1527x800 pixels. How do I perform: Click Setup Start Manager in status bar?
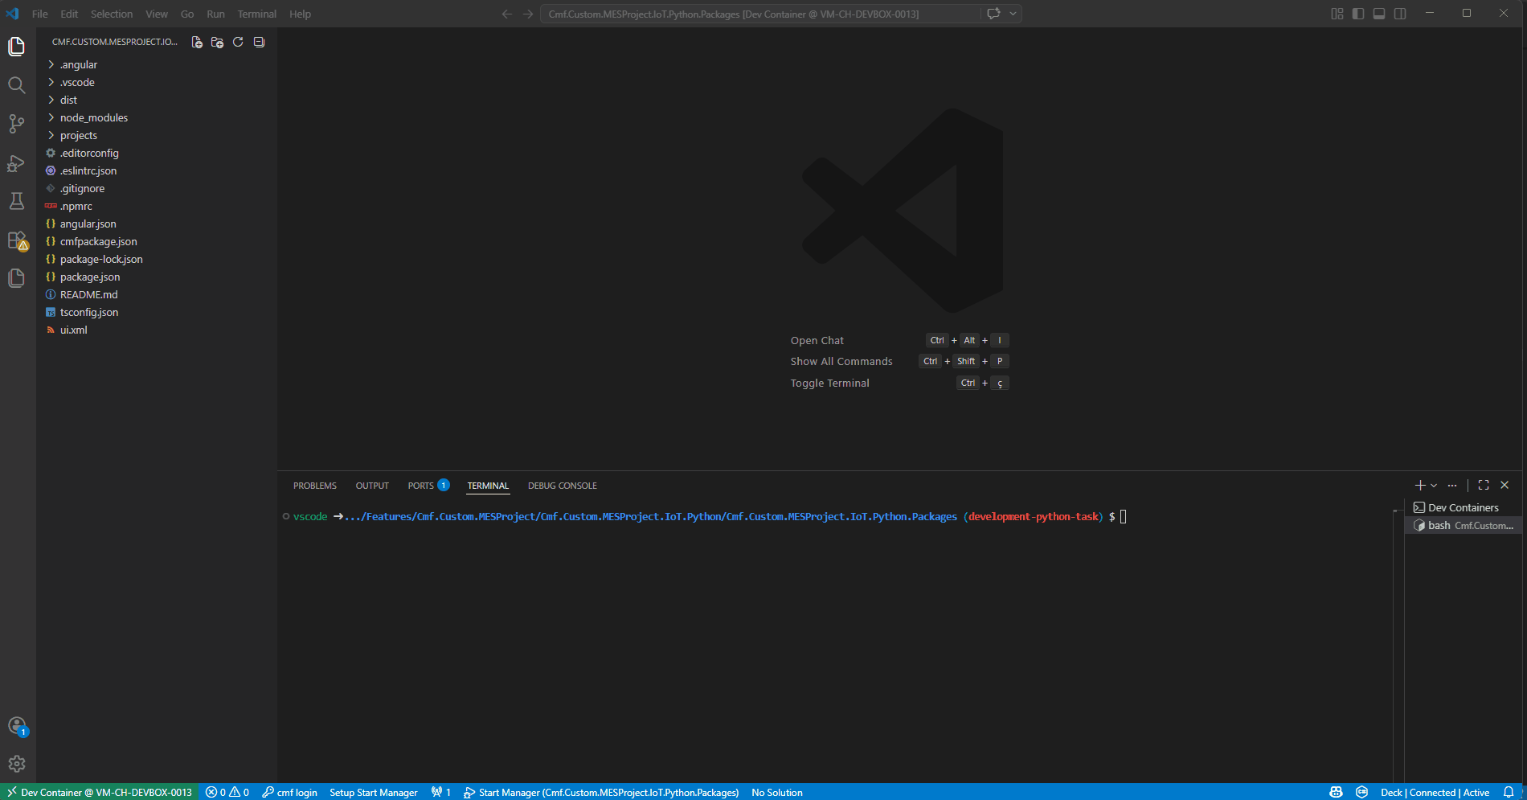click(x=374, y=792)
